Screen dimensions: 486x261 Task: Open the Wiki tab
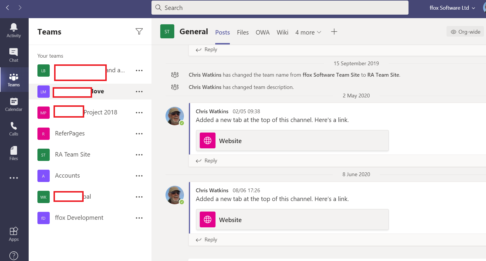(282, 32)
